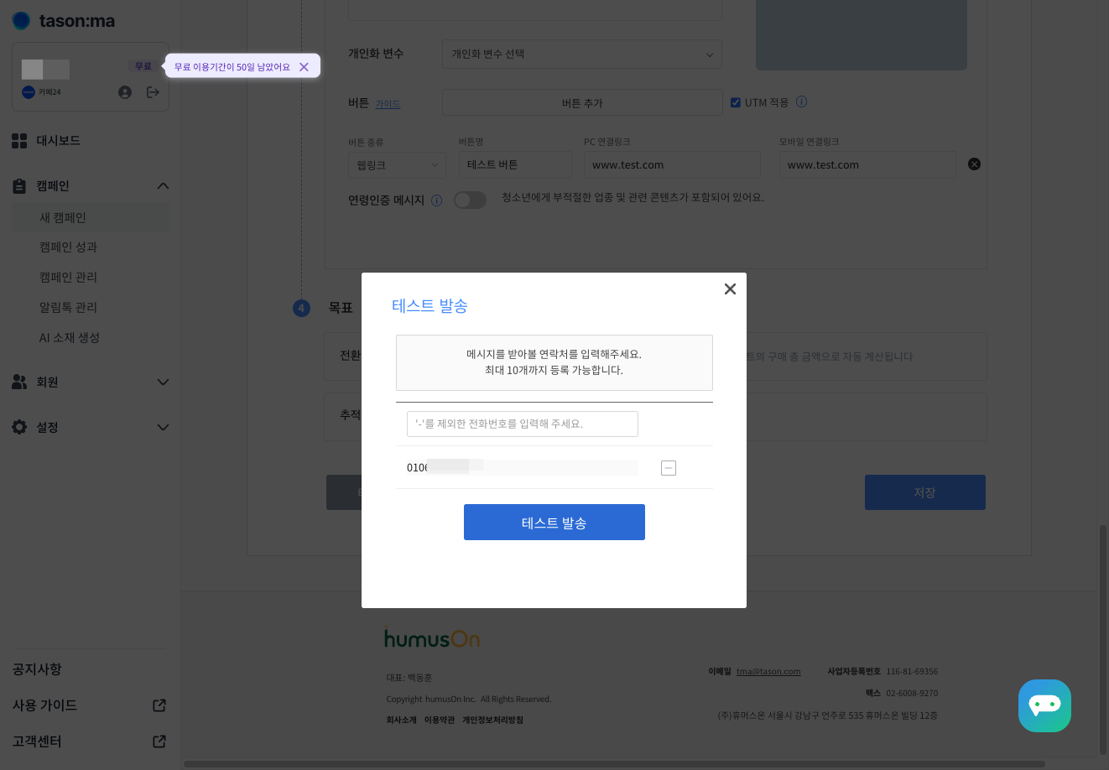Edit the PC 연결링크 field

coord(672,165)
